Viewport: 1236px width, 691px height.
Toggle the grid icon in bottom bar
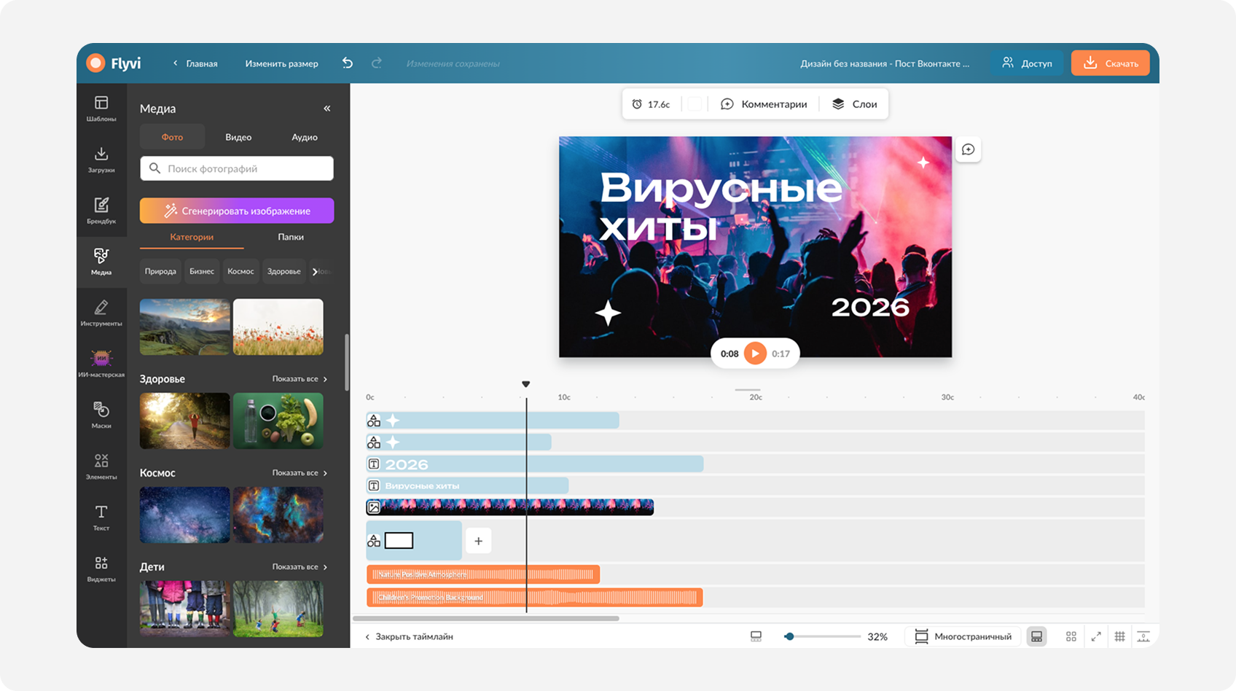1119,636
